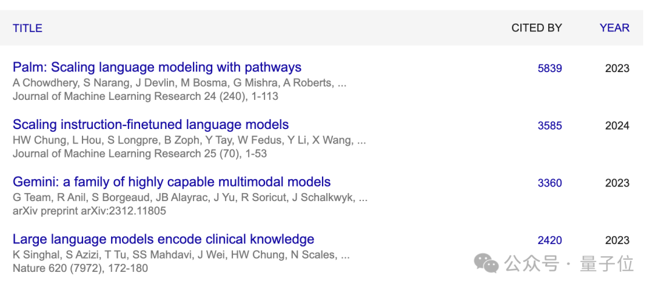Open the Palm: Scaling language modeling paper
Image resolution: width=655 pixels, height=290 pixels.
click(x=157, y=67)
